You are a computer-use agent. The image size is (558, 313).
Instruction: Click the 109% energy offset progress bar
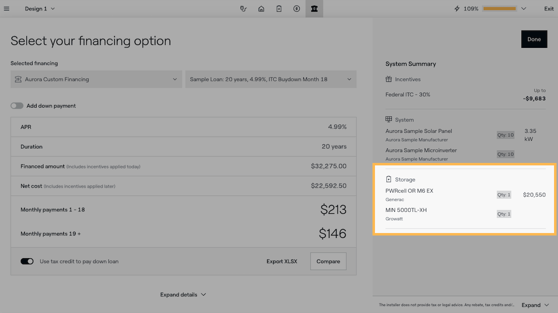(499, 8)
